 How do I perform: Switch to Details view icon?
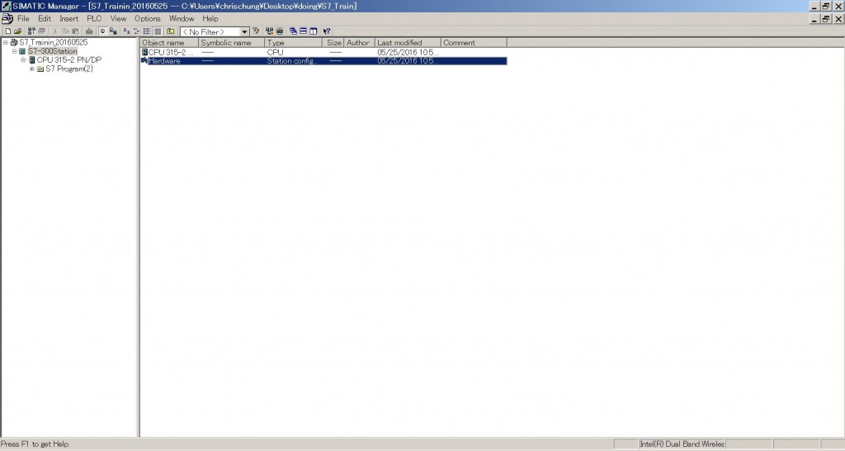158,31
